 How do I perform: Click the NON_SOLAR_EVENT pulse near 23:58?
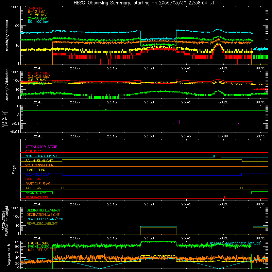217,156
